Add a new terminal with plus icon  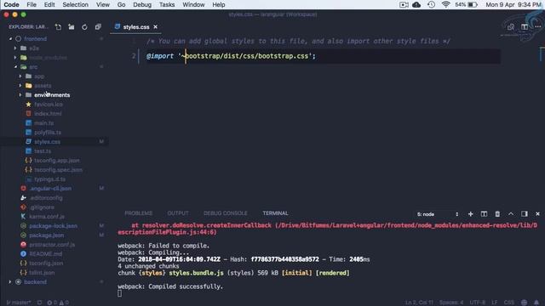470,214
